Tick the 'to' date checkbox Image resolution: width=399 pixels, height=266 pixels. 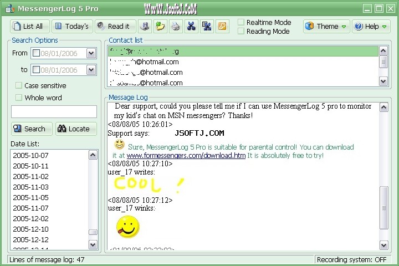[36, 69]
